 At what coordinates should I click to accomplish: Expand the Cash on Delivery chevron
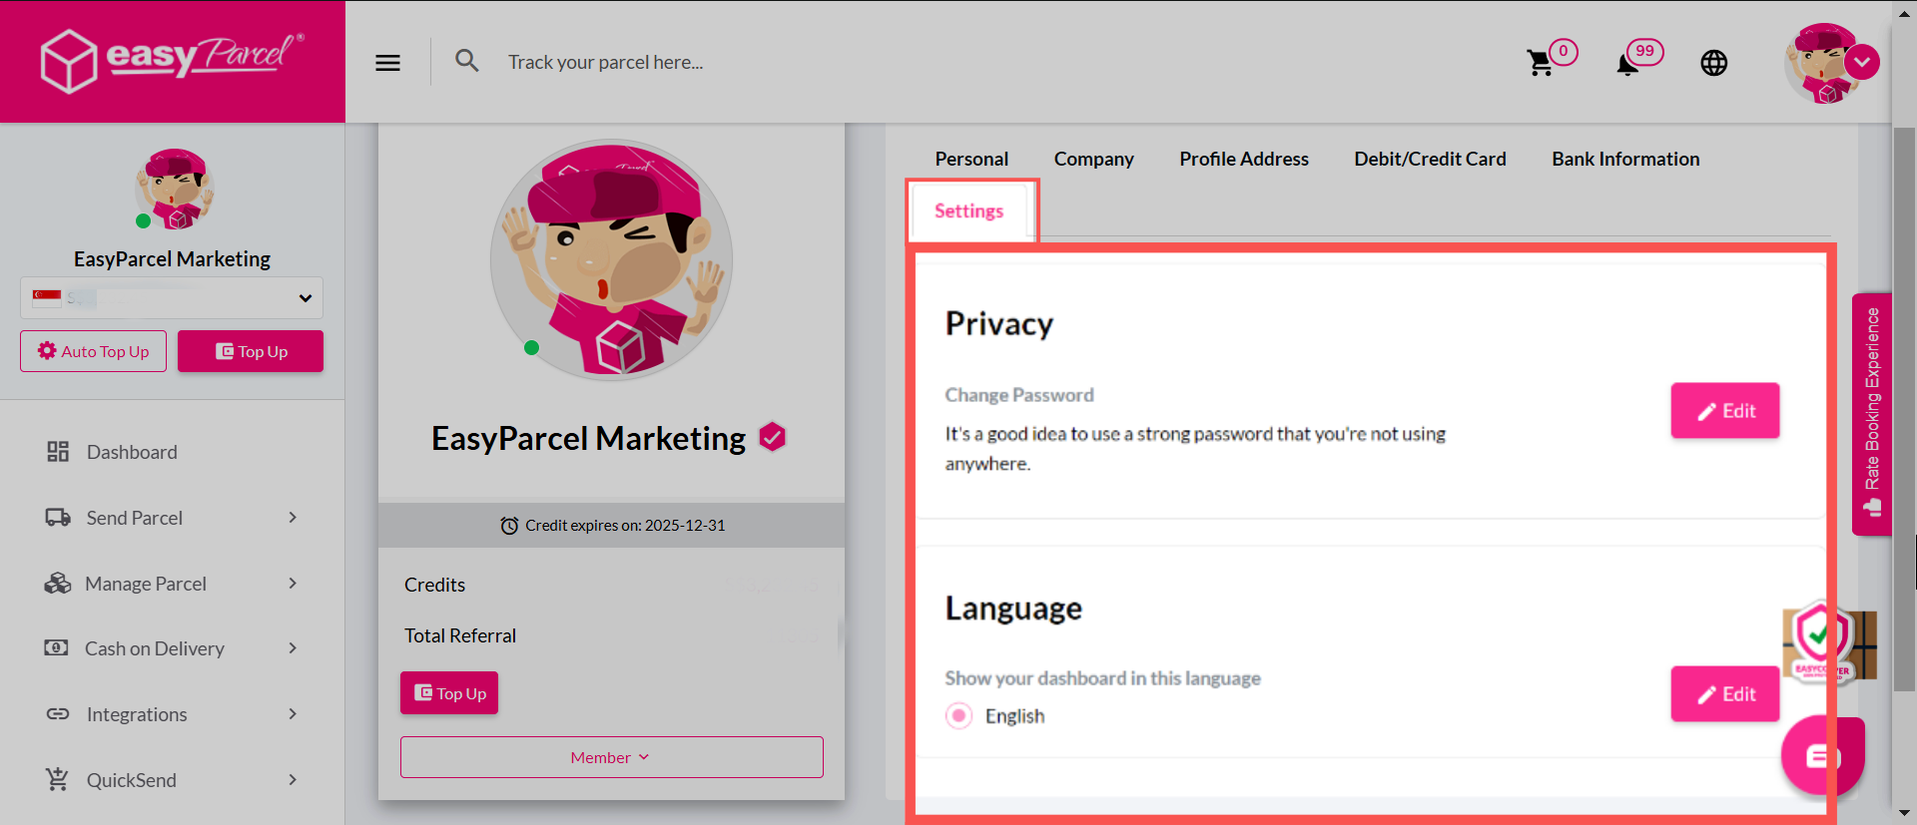[x=293, y=648]
